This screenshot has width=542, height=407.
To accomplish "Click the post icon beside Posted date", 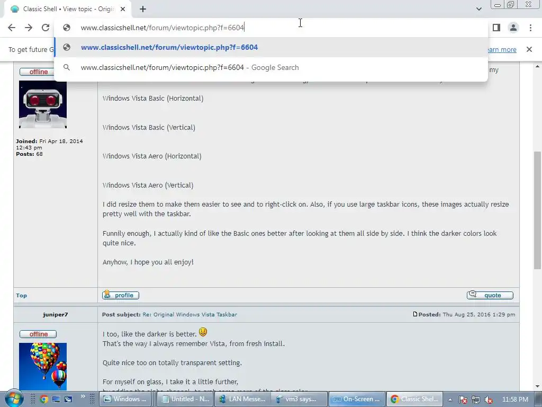I will (415, 314).
